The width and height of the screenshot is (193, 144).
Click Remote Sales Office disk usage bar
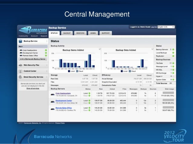tap(168, 107)
